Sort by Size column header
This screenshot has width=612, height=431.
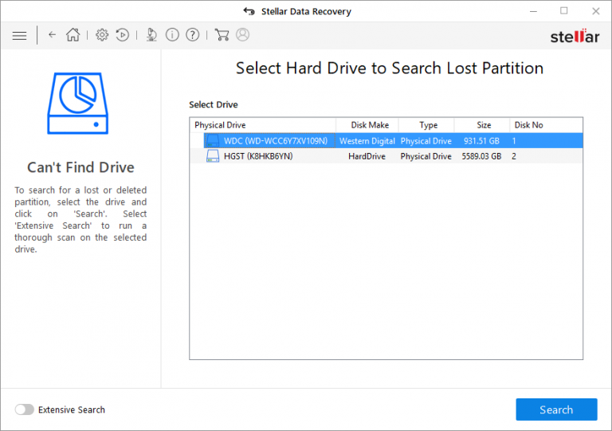482,125
